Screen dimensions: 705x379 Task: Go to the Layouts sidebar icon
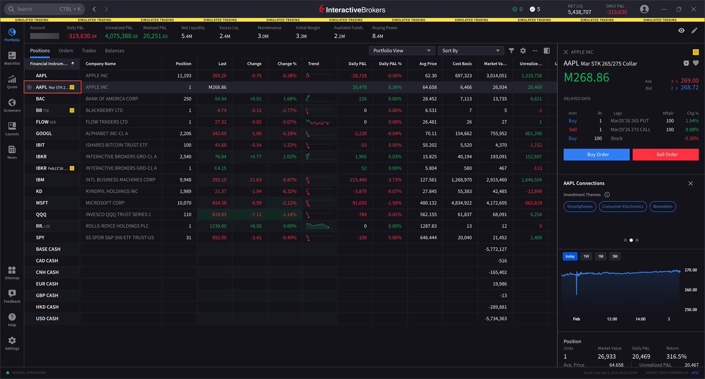point(12,129)
